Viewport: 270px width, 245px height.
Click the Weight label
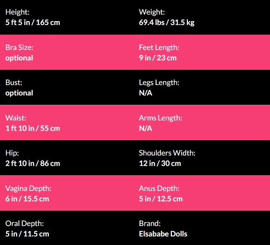(152, 12)
